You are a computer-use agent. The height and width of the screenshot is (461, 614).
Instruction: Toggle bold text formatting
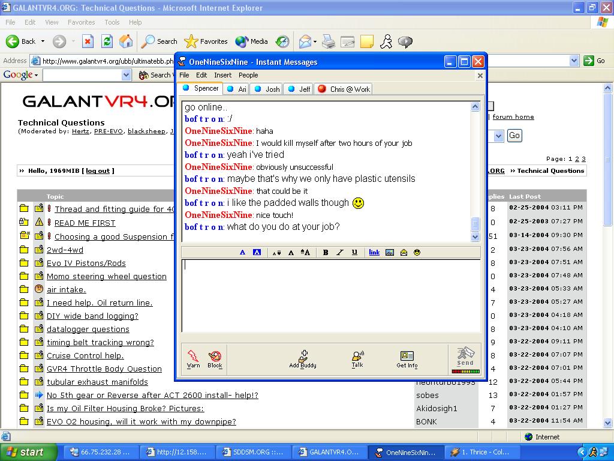326,253
